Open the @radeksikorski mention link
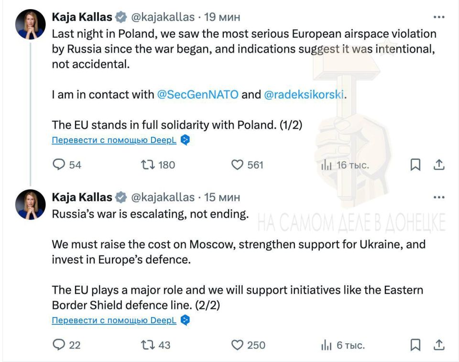 point(304,95)
